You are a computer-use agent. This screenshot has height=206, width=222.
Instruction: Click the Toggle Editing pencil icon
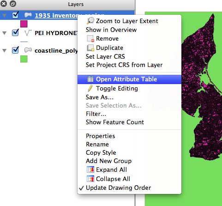[x=90, y=88]
